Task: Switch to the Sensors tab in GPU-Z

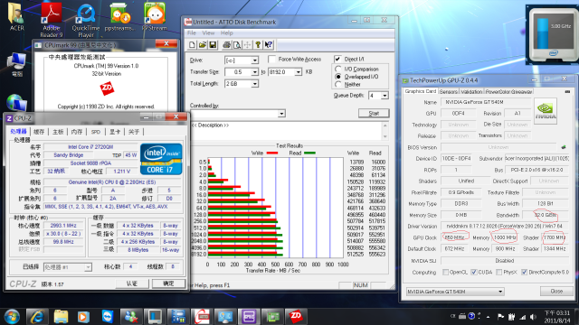Action: pyautogui.click(x=449, y=92)
